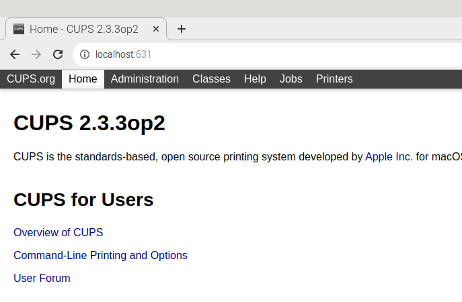Select the Home - CUPS 2.3.3op2 tab
462x302 pixels.
point(86,29)
